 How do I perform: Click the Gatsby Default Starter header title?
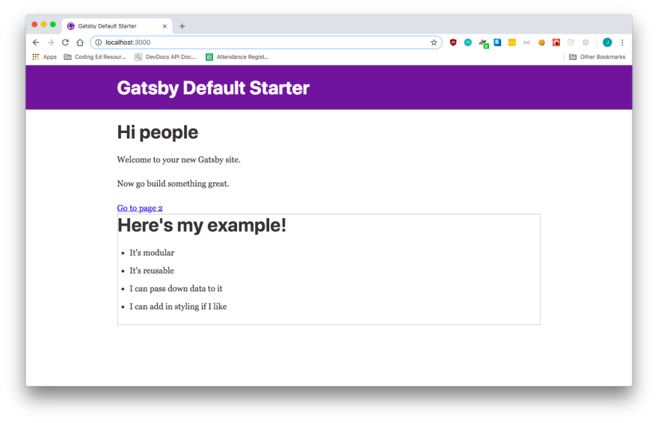click(x=213, y=88)
